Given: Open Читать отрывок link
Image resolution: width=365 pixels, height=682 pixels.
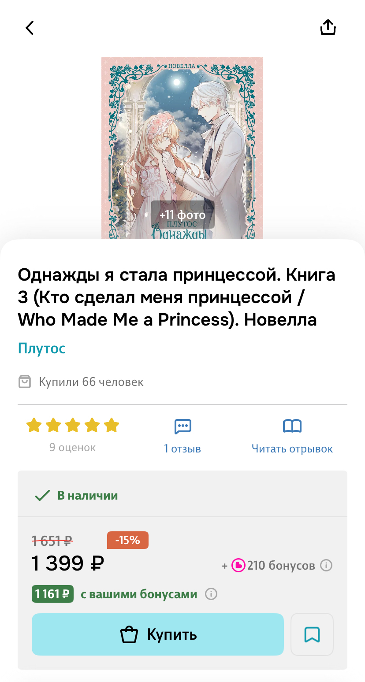Looking at the screenshot, I should tap(292, 449).
